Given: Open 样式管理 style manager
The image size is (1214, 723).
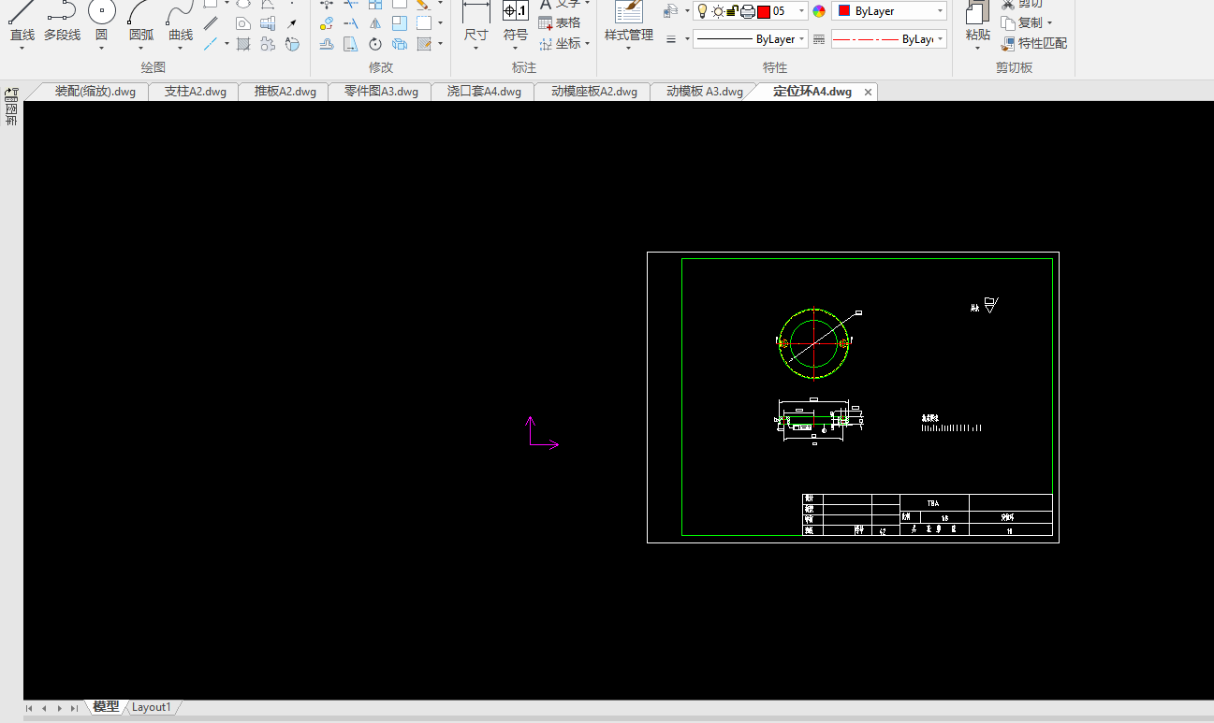Looking at the screenshot, I should coord(629,22).
